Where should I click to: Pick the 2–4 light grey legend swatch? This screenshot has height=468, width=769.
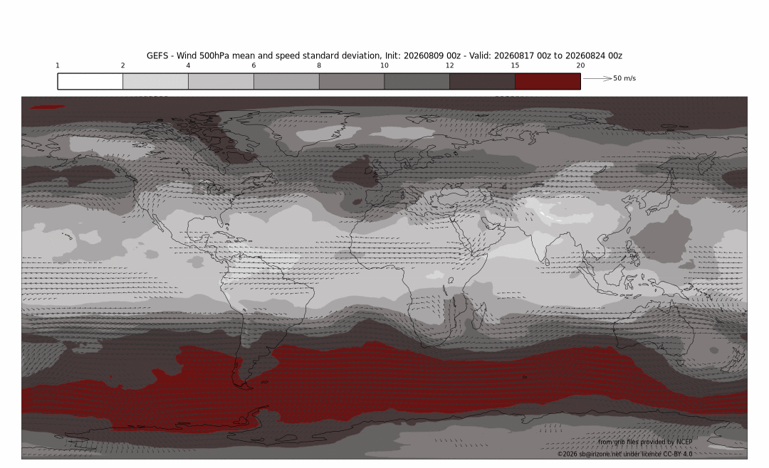155,81
